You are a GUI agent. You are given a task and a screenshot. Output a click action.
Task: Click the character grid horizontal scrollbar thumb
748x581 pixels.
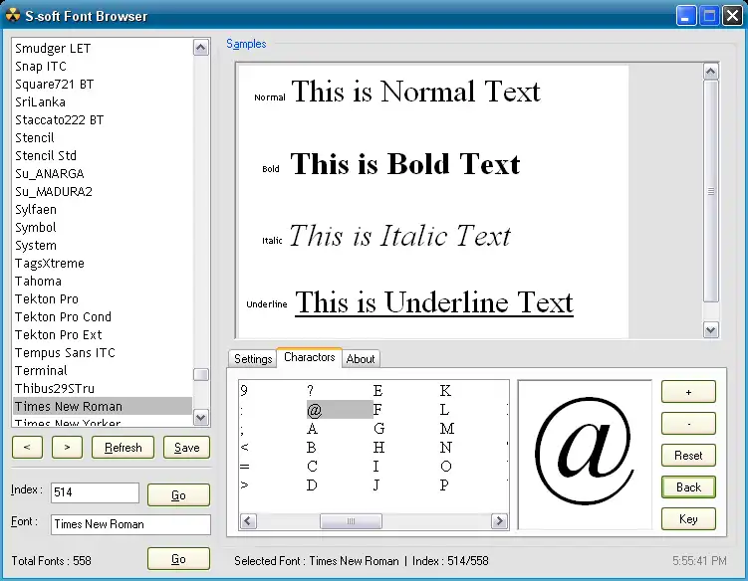351,521
